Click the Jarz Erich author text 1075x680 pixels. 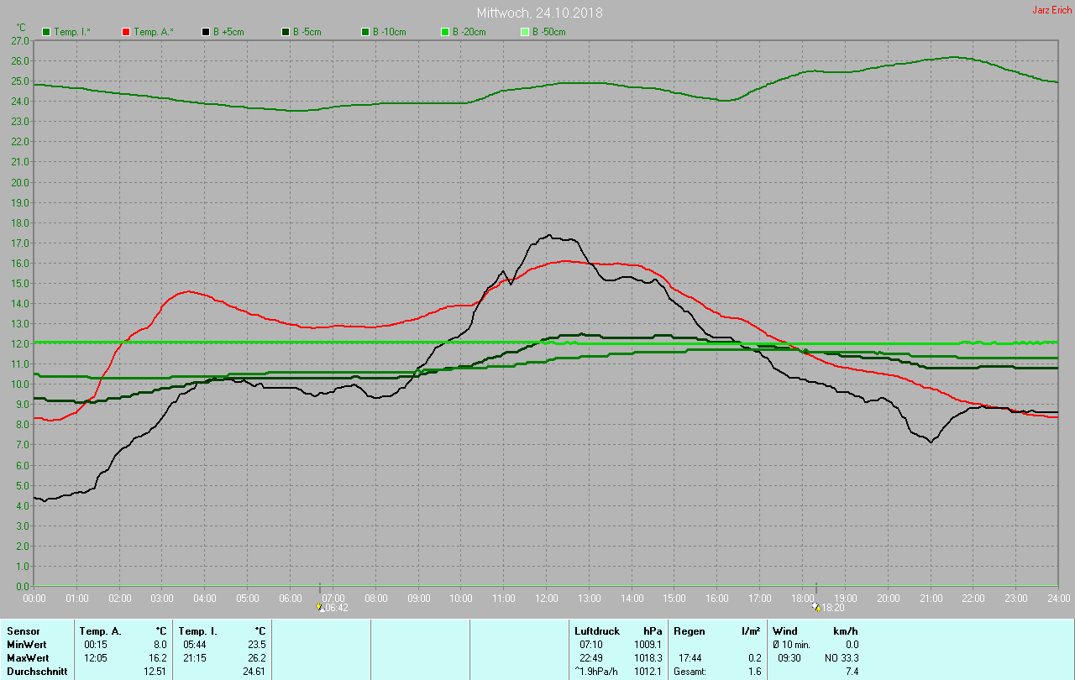(x=1051, y=10)
